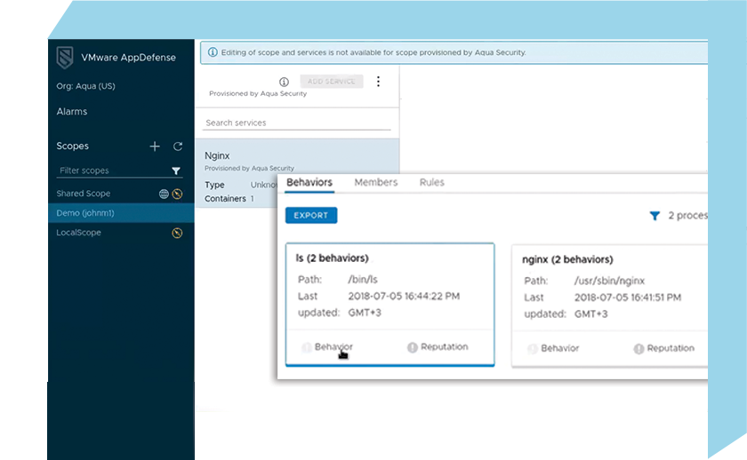
Task: Switch to the Rules tab
Action: 431,183
